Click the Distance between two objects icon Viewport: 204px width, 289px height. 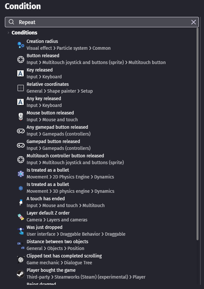(20, 245)
